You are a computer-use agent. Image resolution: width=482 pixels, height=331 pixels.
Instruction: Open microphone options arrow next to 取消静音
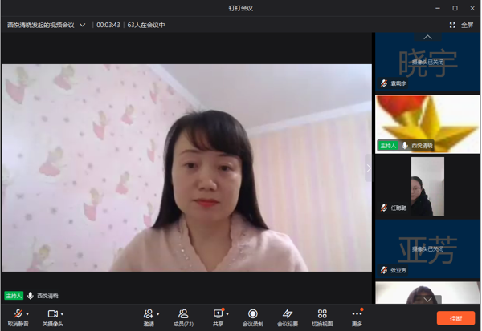click(x=28, y=313)
